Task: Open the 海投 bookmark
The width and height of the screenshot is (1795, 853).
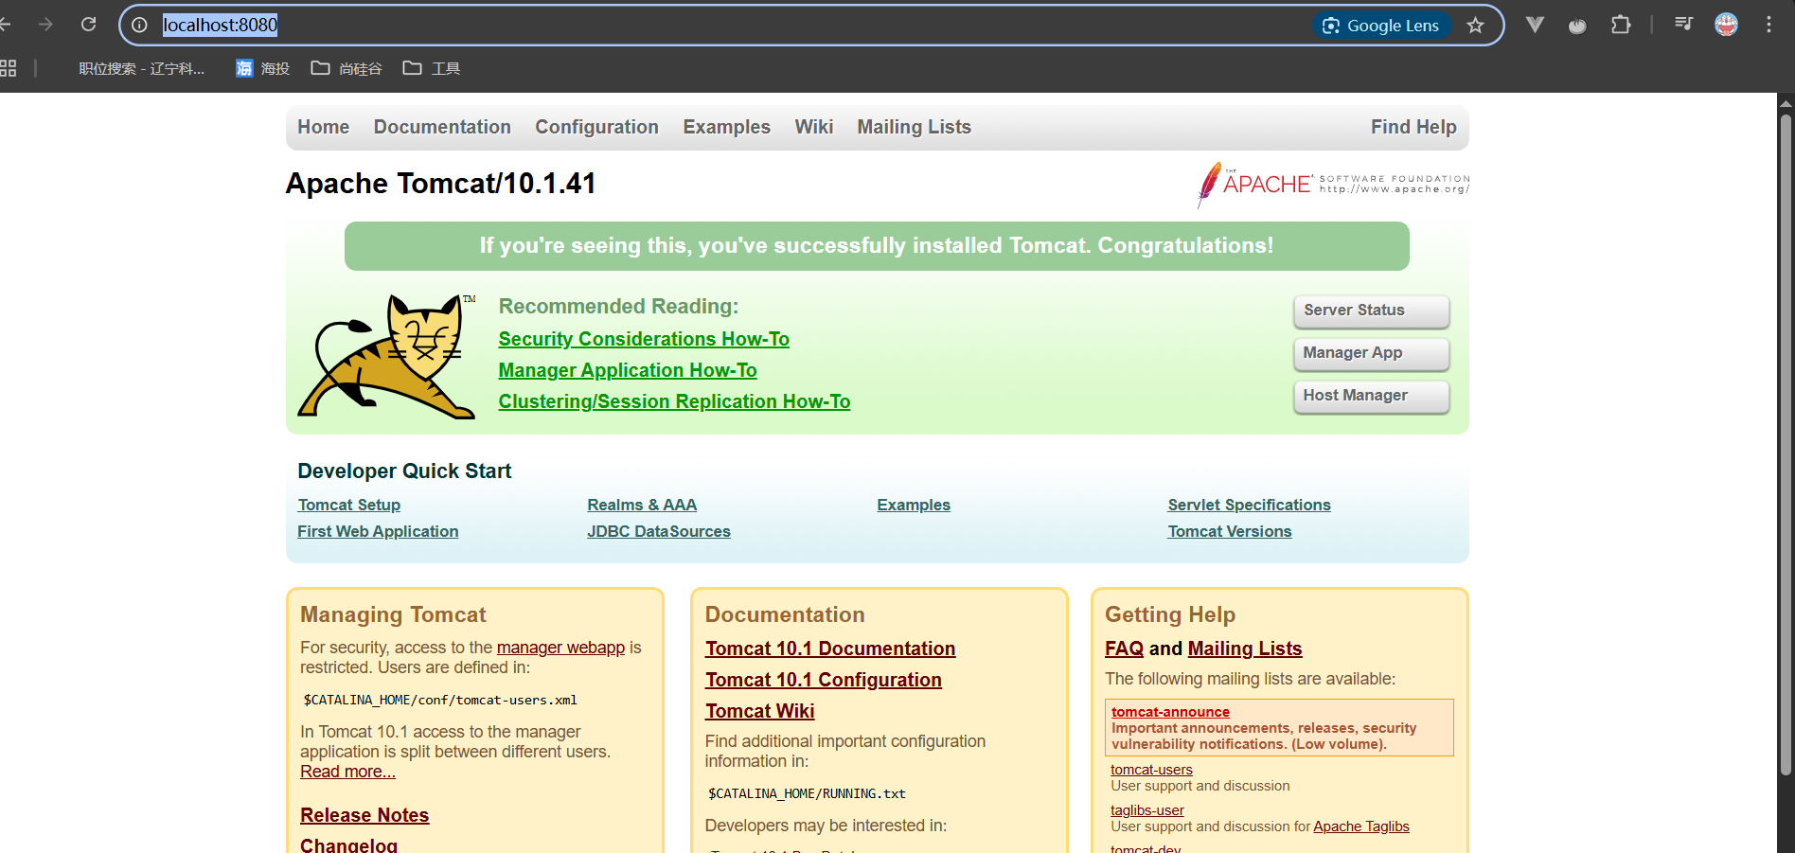Action: click(x=263, y=68)
